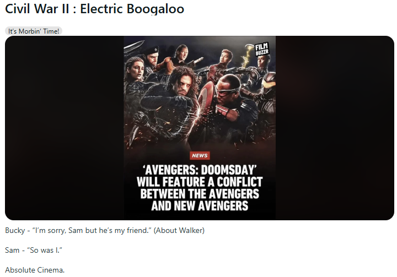397x277 pixels.
Task: Click the Absolute Cinema. text
Action: (x=35, y=270)
